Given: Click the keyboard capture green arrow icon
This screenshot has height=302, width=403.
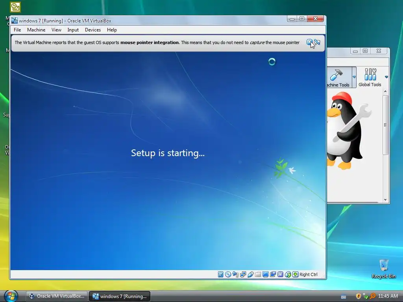Looking at the screenshot, I should [x=295, y=274].
